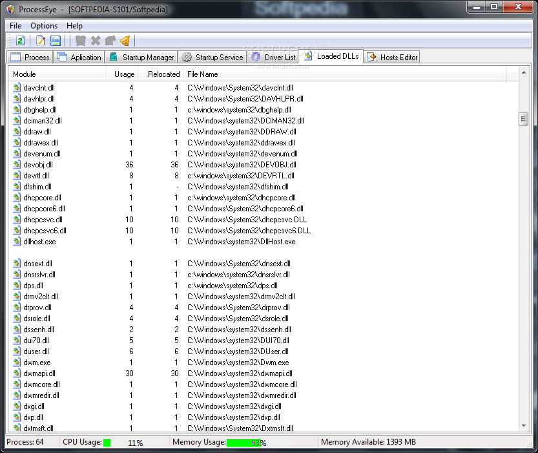538x453 pixels.
Task: Click the module icon beside dnsext.dll
Action: (17, 263)
